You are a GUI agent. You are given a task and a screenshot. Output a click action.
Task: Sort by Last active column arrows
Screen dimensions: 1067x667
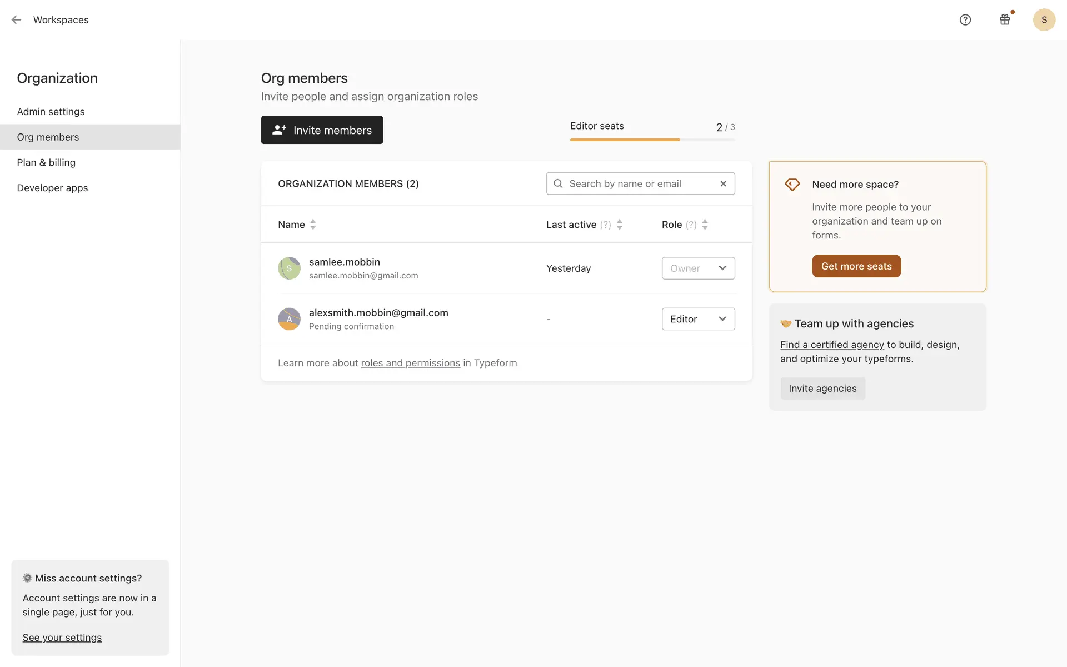620,225
